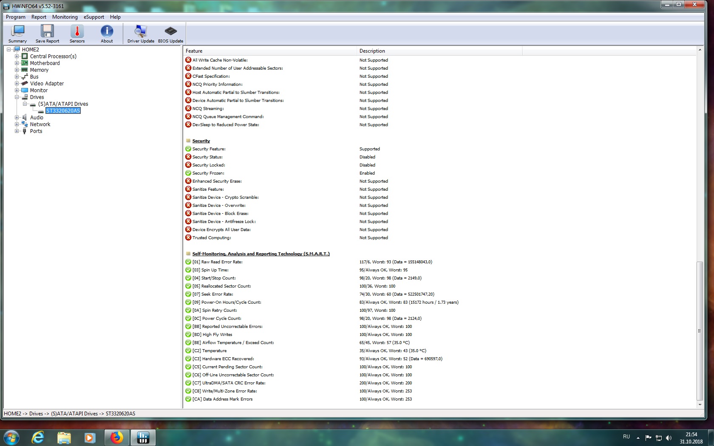This screenshot has height=446, width=714.
Task: Click Security Status red cross icon
Action: click(x=188, y=157)
